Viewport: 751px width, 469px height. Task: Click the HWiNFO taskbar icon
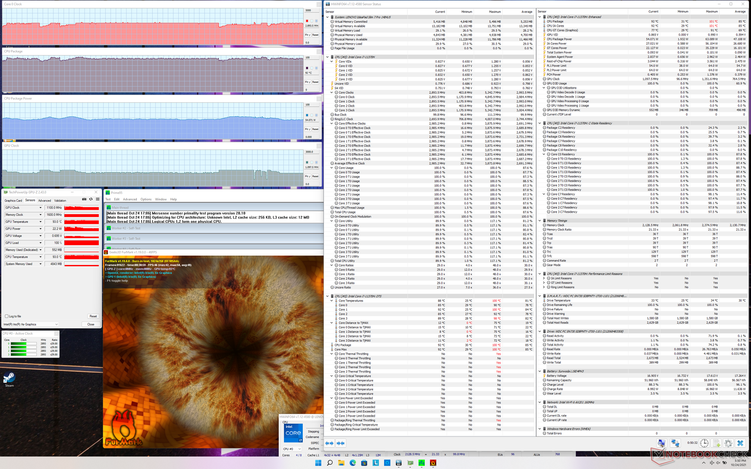coord(399,463)
